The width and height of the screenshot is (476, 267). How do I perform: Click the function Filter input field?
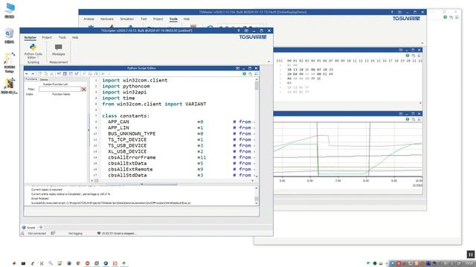coord(59,89)
